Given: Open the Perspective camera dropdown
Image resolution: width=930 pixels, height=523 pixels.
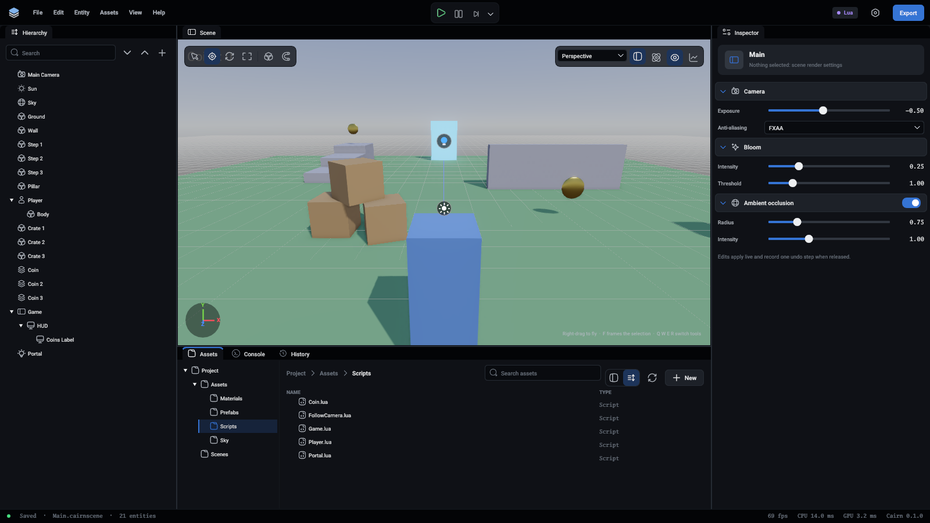Looking at the screenshot, I should [x=592, y=56].
